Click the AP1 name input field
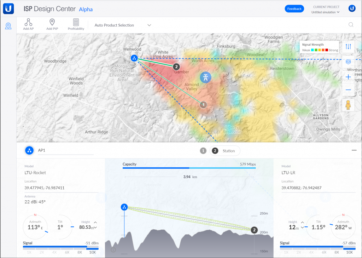This screenshot has width=362, height=258. point(65,150)
